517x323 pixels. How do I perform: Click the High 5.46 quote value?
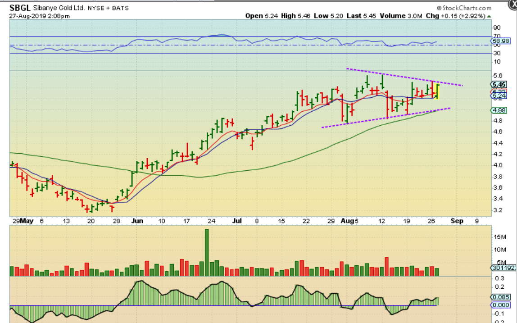pos(296,16)
